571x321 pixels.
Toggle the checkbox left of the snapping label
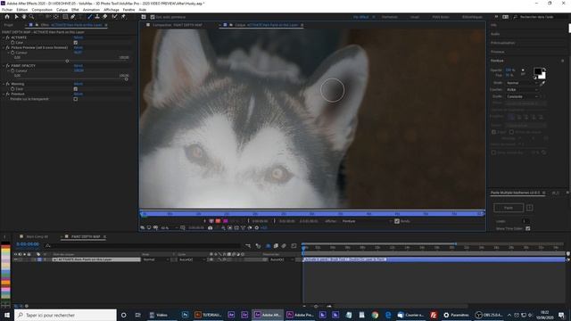[153, 17]
